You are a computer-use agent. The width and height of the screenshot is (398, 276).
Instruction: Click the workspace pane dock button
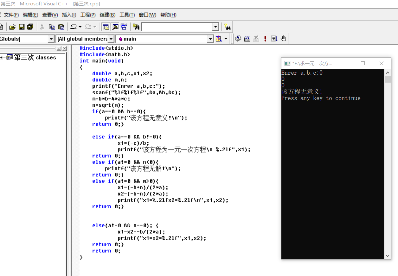(59, 49)
